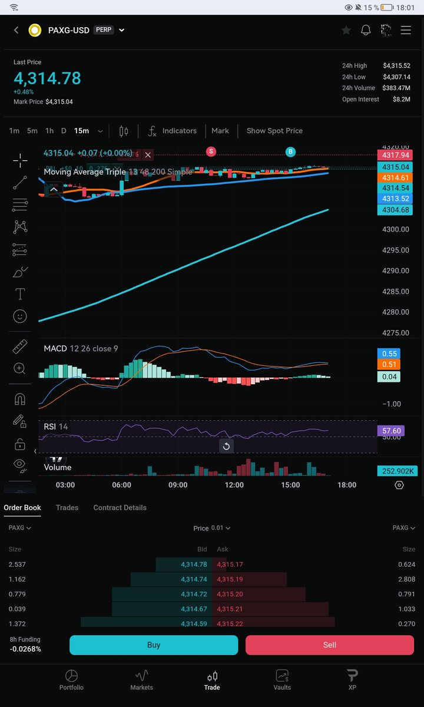Select the 1m timeframe
This screenshot has height=707, width=424.
(x=14, y=131)
